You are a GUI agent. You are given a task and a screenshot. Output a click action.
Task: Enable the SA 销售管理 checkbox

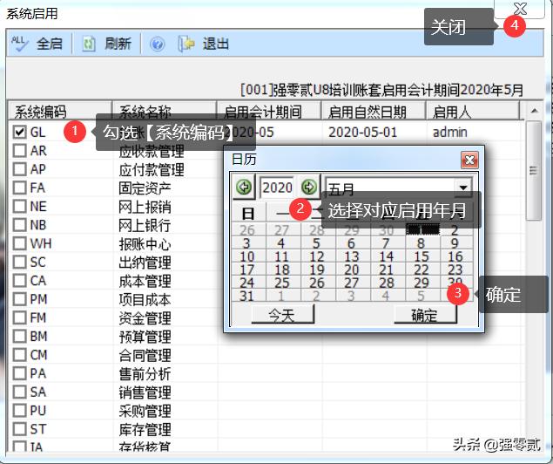point(20,392)
